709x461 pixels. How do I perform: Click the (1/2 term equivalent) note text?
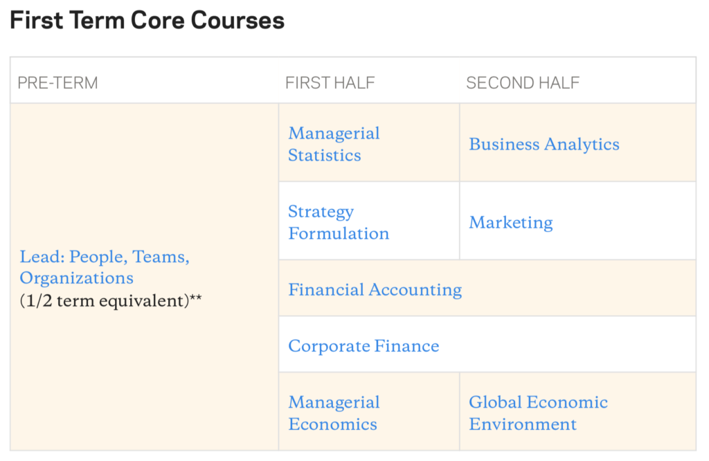click(x=105, y=300)
